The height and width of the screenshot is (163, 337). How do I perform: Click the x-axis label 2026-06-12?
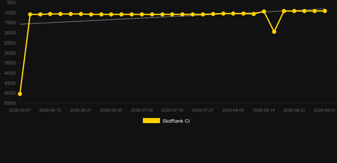click(x=50, y=110)
